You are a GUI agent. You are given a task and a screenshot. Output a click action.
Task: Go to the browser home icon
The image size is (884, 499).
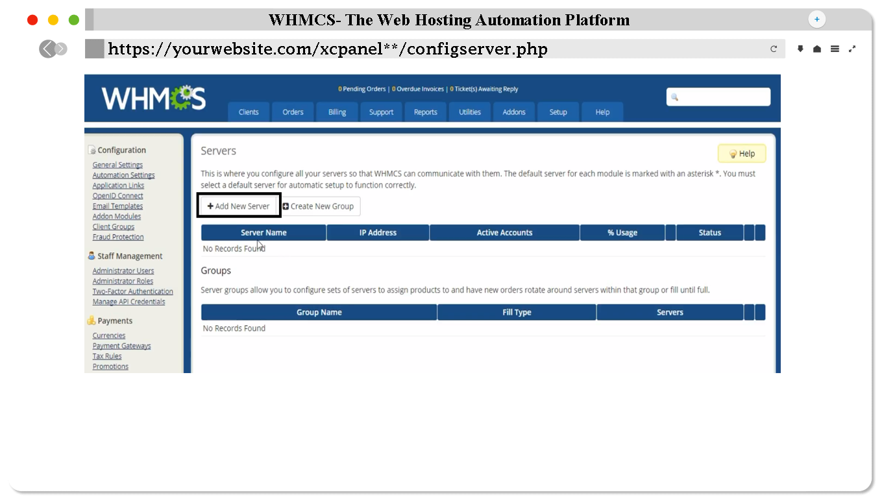tap(817, 49)
